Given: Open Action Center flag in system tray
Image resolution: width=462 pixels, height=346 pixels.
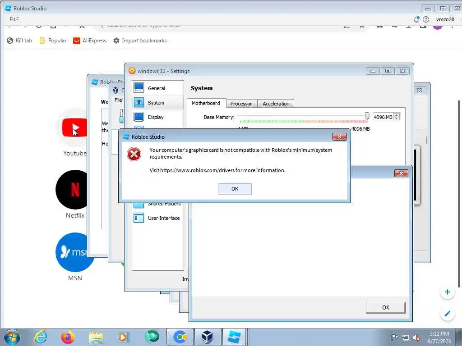Looking at the screenshot, I should pos(394,337).
